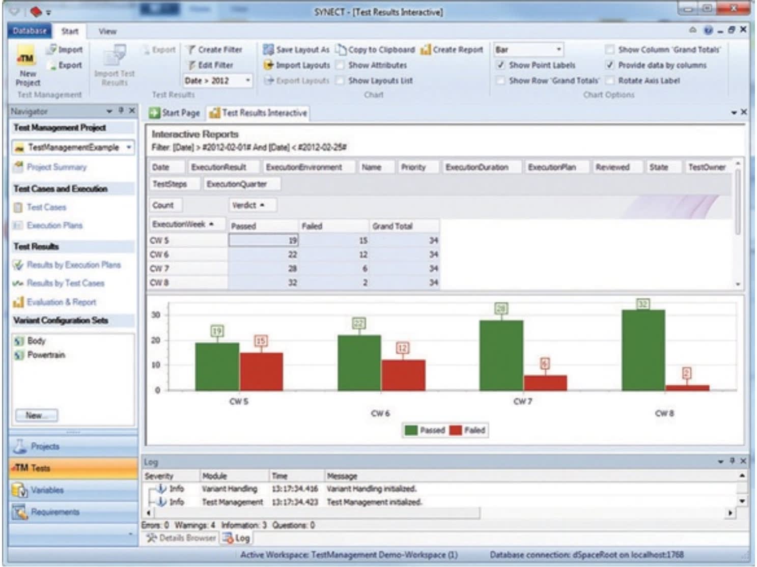Select the TM Tests navigator button
Image resolution: width=757 pixels, height=567 pixels.
73,468
